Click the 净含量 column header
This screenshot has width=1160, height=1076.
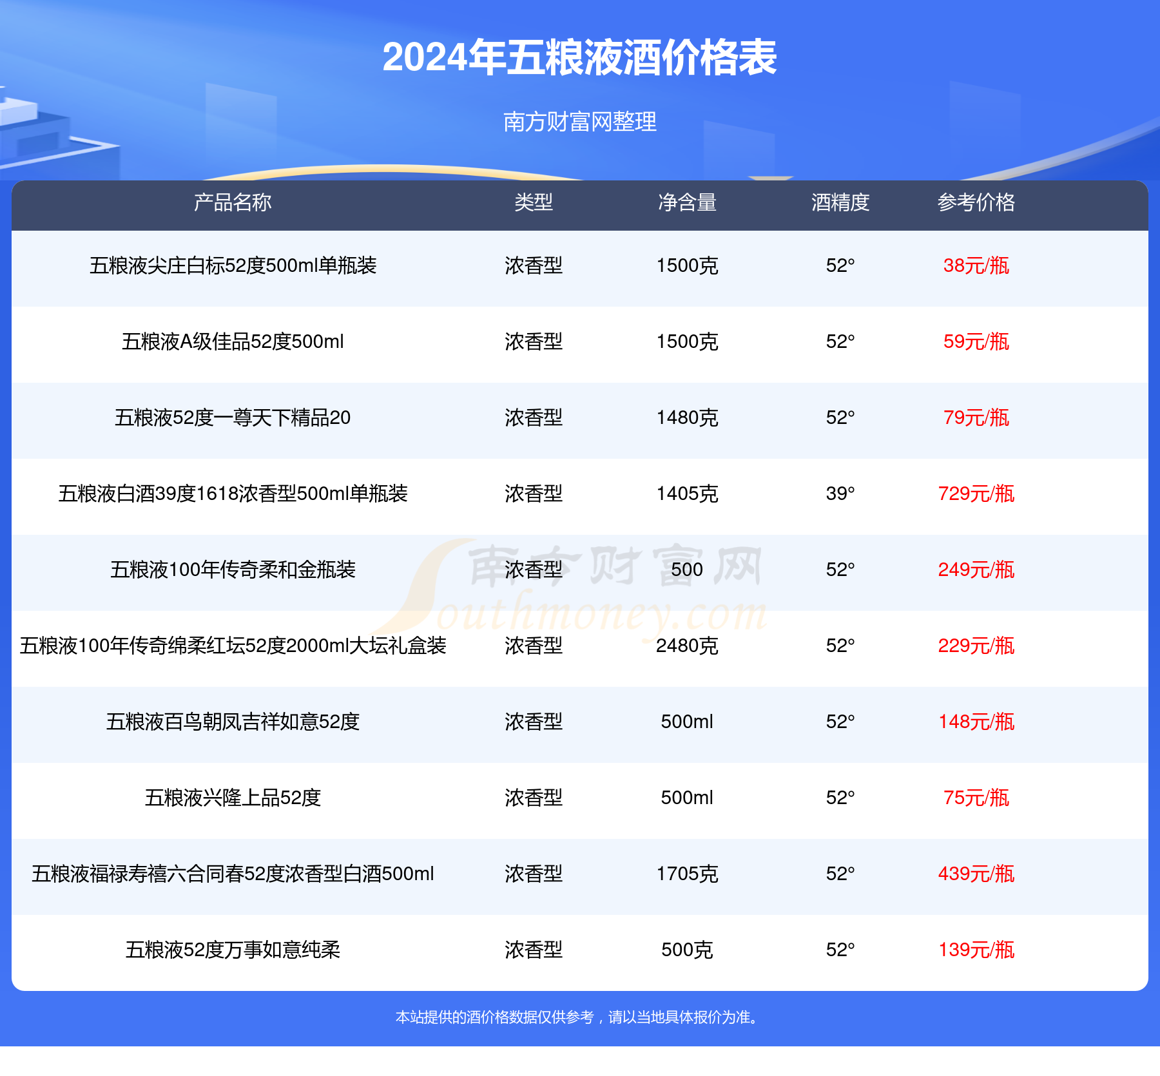[687, 202]
